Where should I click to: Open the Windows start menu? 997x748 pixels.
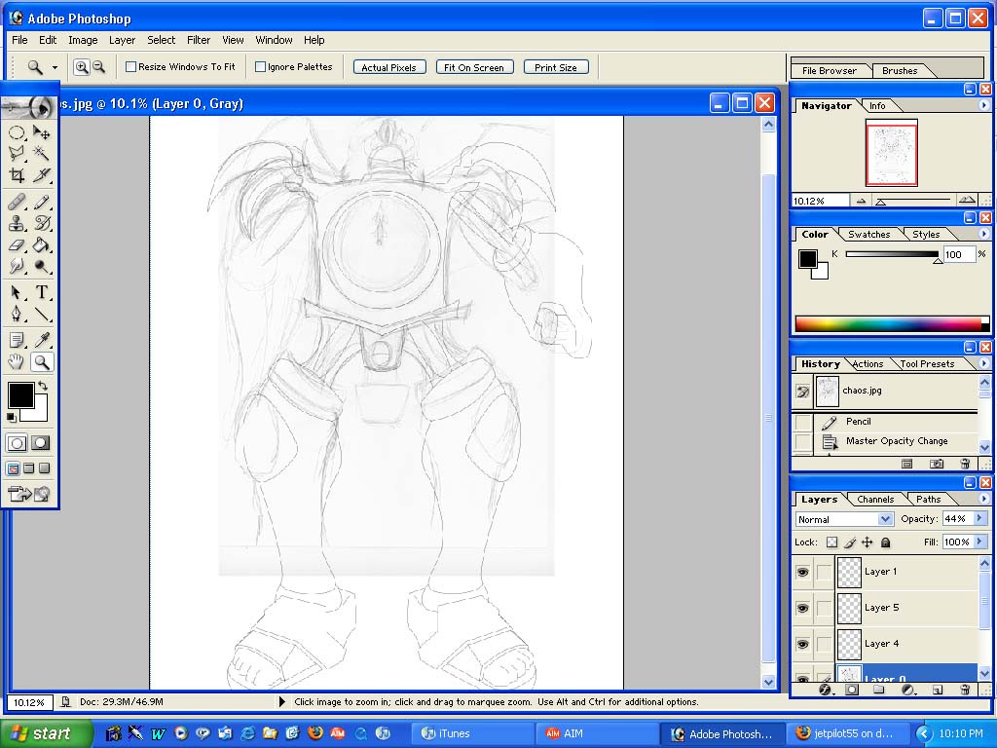coord(42,733)
